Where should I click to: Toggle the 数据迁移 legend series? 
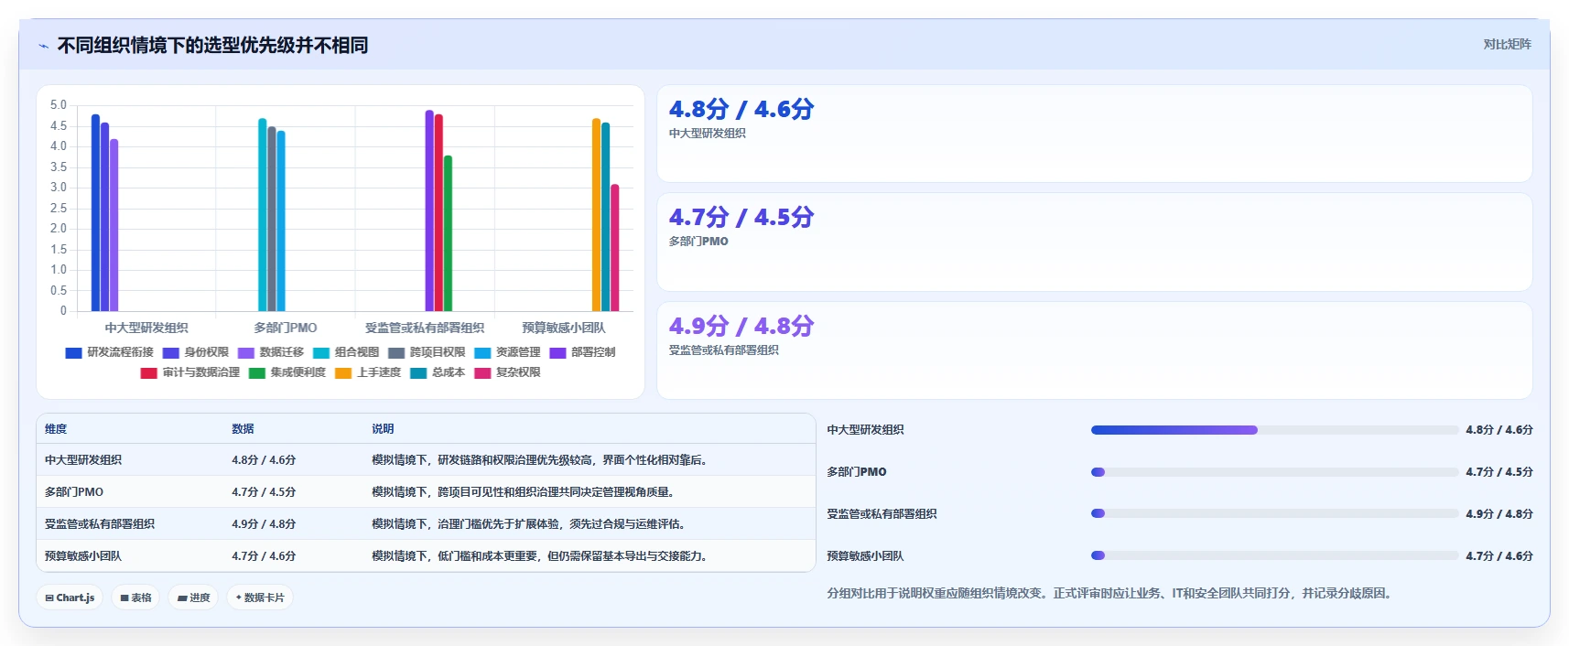271,352
